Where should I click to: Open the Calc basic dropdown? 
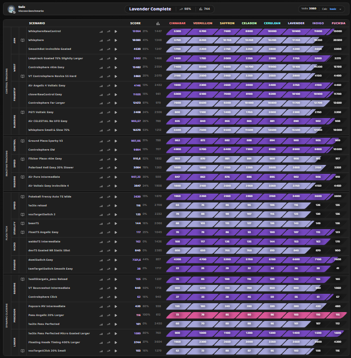click(x=332, y=9)
